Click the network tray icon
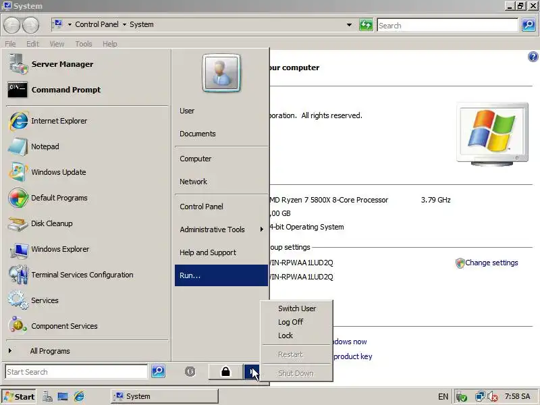The width and height of the screenshot is (540, 405). [479, 396]
